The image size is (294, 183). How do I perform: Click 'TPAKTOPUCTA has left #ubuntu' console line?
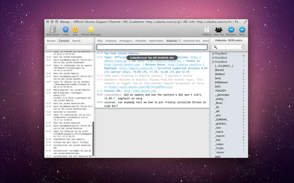69,139
